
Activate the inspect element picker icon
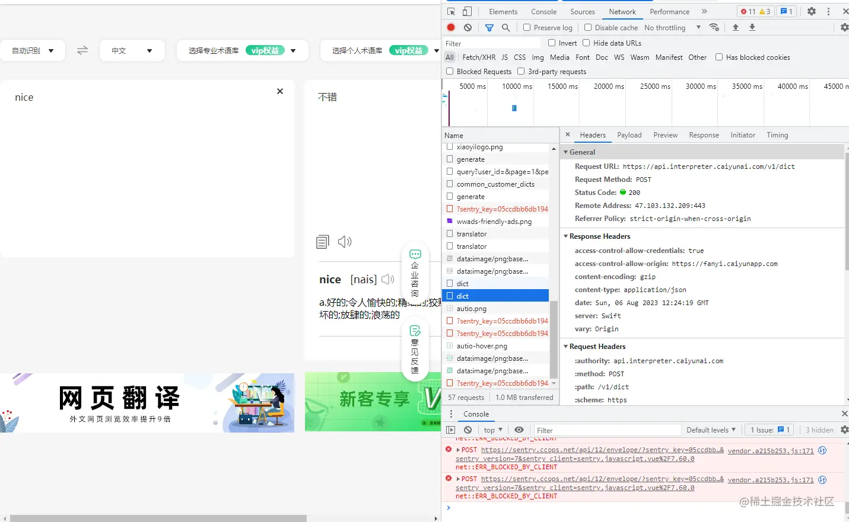[451, 11]
